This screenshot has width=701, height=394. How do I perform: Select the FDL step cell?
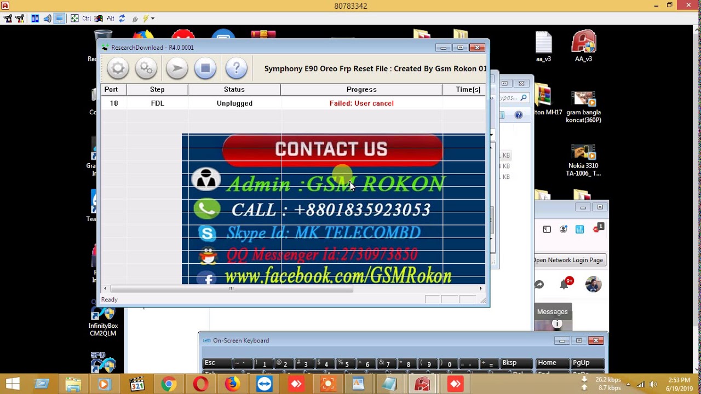157,103
